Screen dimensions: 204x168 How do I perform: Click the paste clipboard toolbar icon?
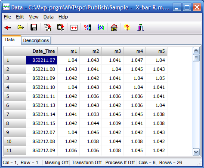(x=61, y=27)
